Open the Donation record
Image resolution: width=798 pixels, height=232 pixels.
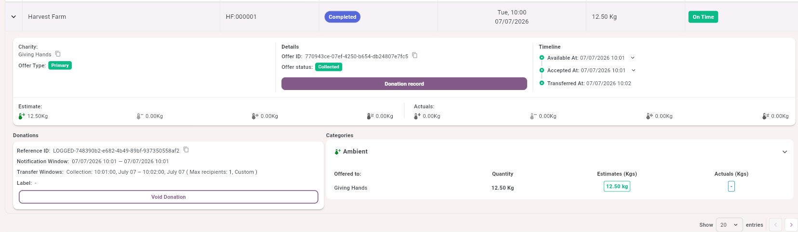[x=404, y=84]
